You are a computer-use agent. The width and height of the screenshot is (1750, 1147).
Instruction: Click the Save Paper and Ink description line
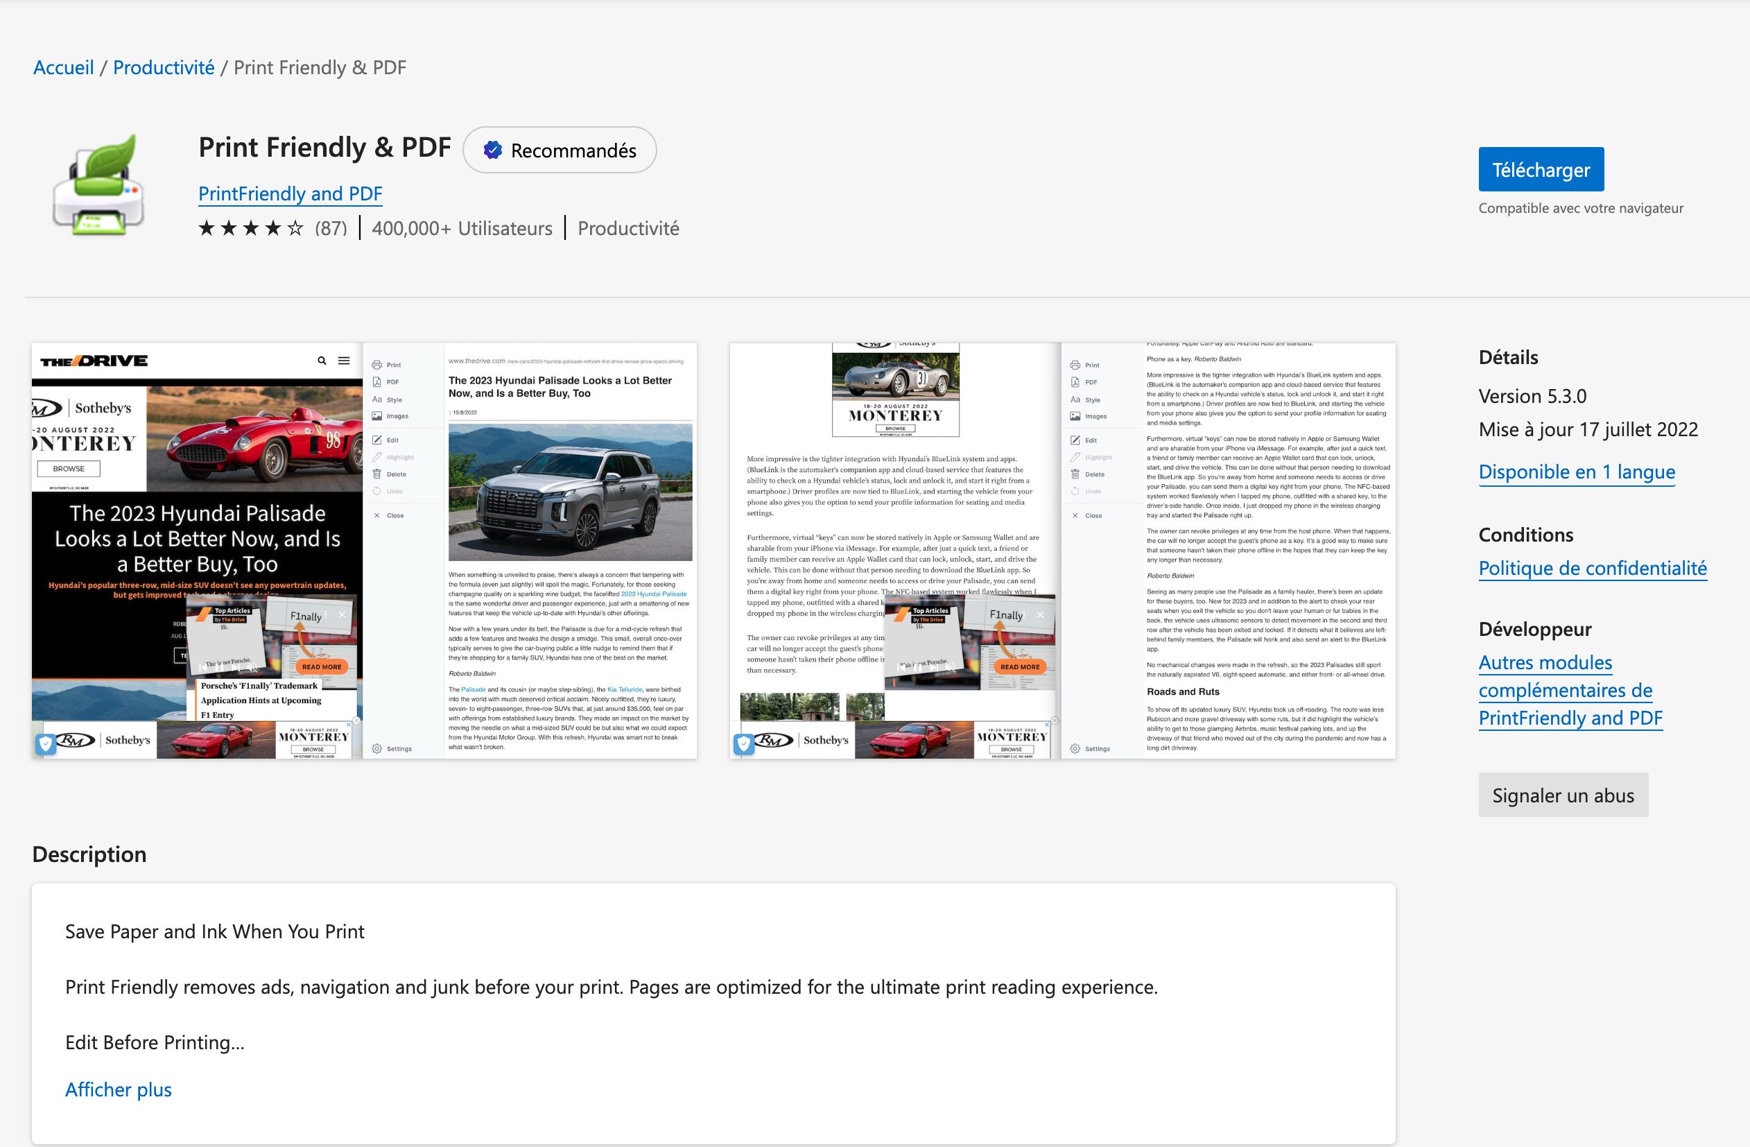point(215,931)
